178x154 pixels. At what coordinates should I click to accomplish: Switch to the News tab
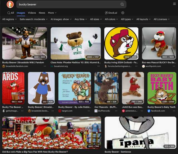coord(42,13)
